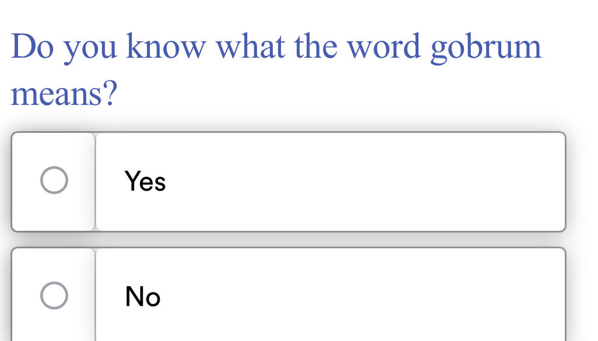Viewport: 598px width, 341px height.
Task: Click the No option label text
Action: (142, 297)
